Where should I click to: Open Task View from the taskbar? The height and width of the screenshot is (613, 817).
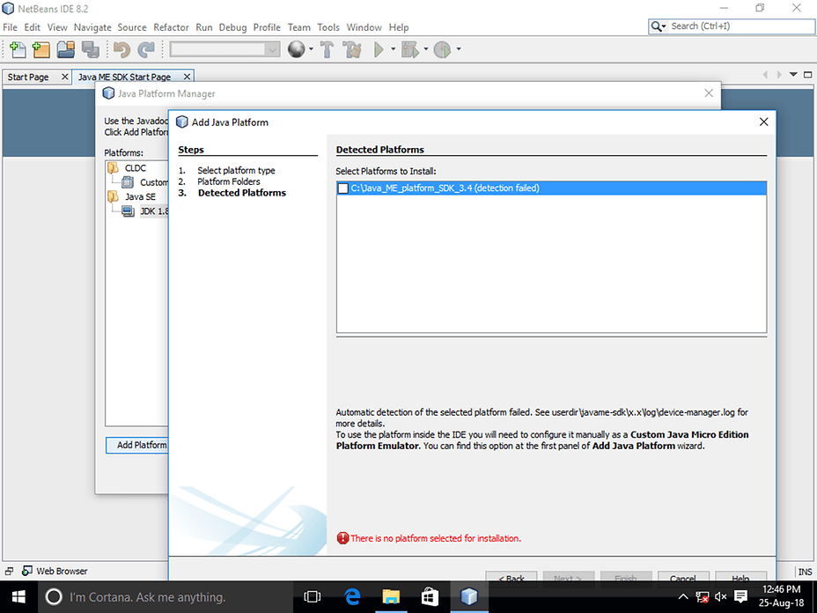pyautogui.click(x=313, y=597)
